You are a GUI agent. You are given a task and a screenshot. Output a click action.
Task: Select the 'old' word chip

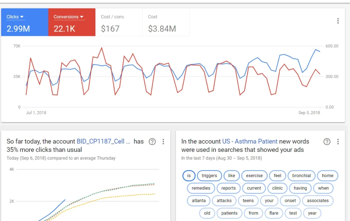207,213
